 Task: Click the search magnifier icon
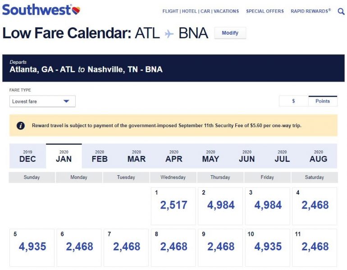point(341,11)
